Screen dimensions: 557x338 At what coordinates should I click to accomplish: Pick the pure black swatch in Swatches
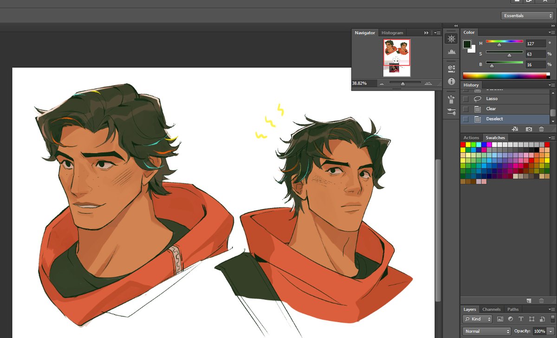pyautogui.click(x=537, y=150)
